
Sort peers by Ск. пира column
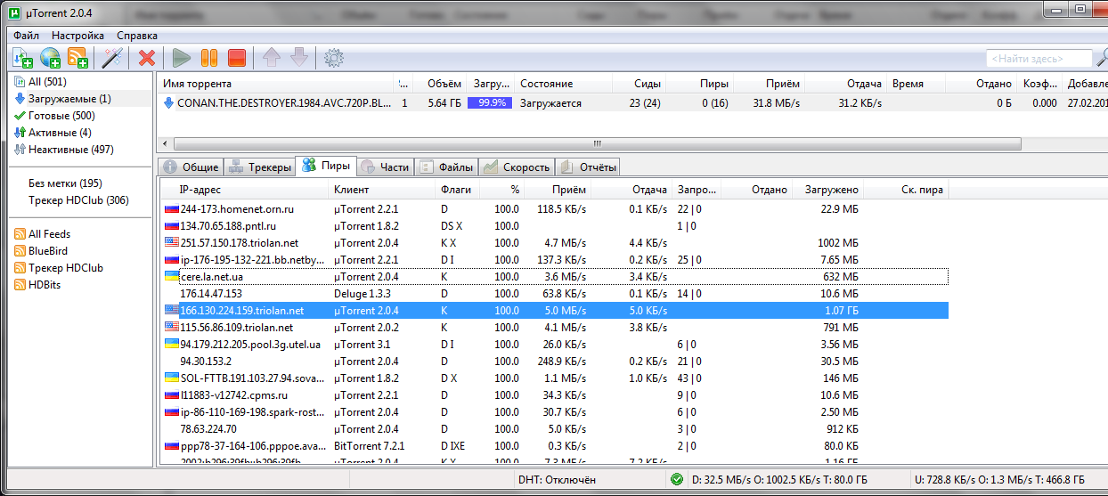coord(906,190)
